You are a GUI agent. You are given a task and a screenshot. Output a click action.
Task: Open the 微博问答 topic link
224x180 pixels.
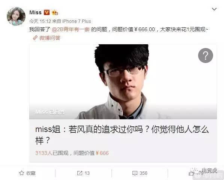point(50,38)
